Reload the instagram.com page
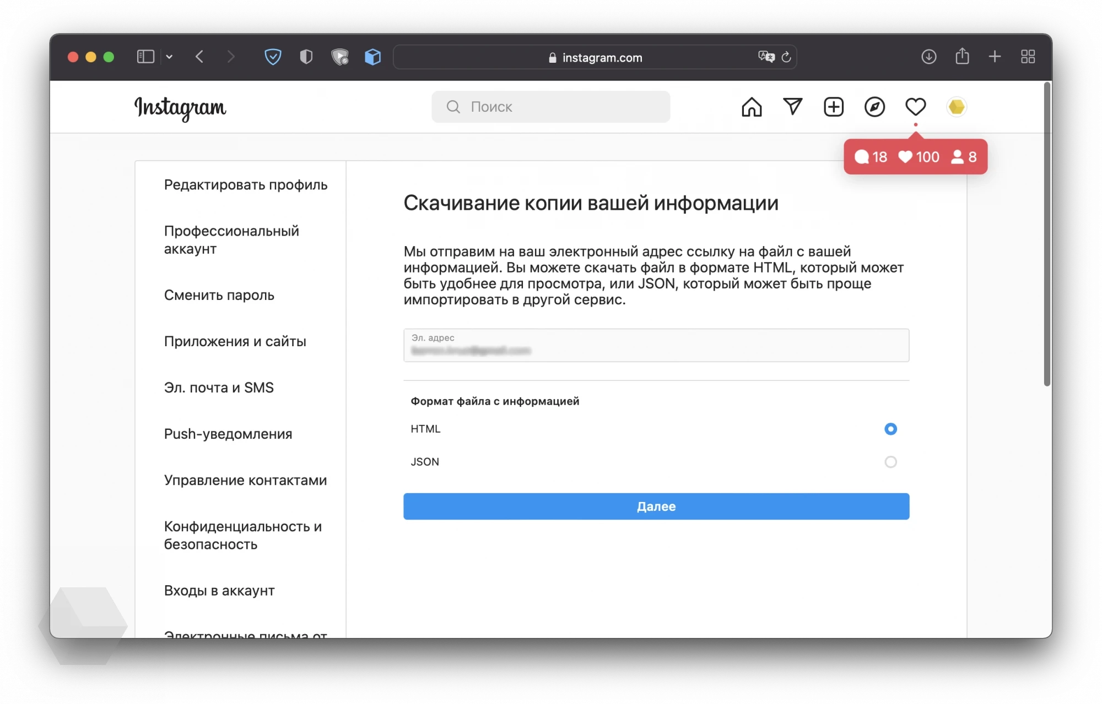The height and width of the screenshot is (704, 1102). point(786,57)
